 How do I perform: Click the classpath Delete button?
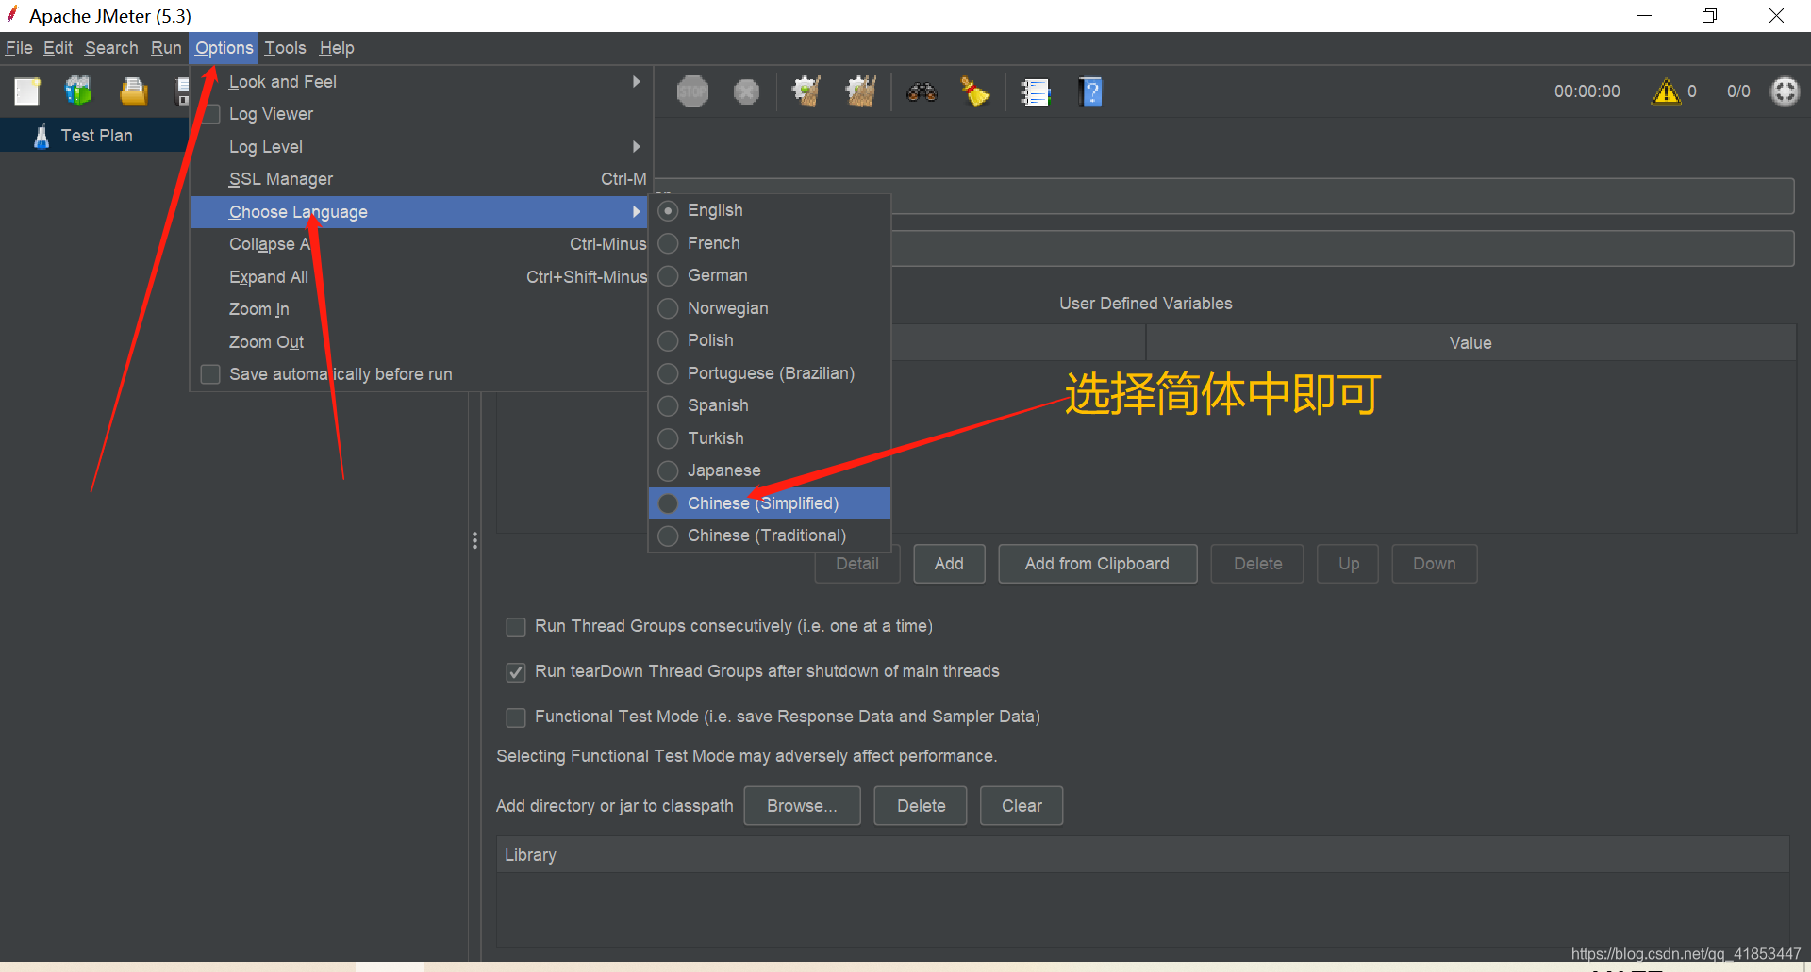921,806
